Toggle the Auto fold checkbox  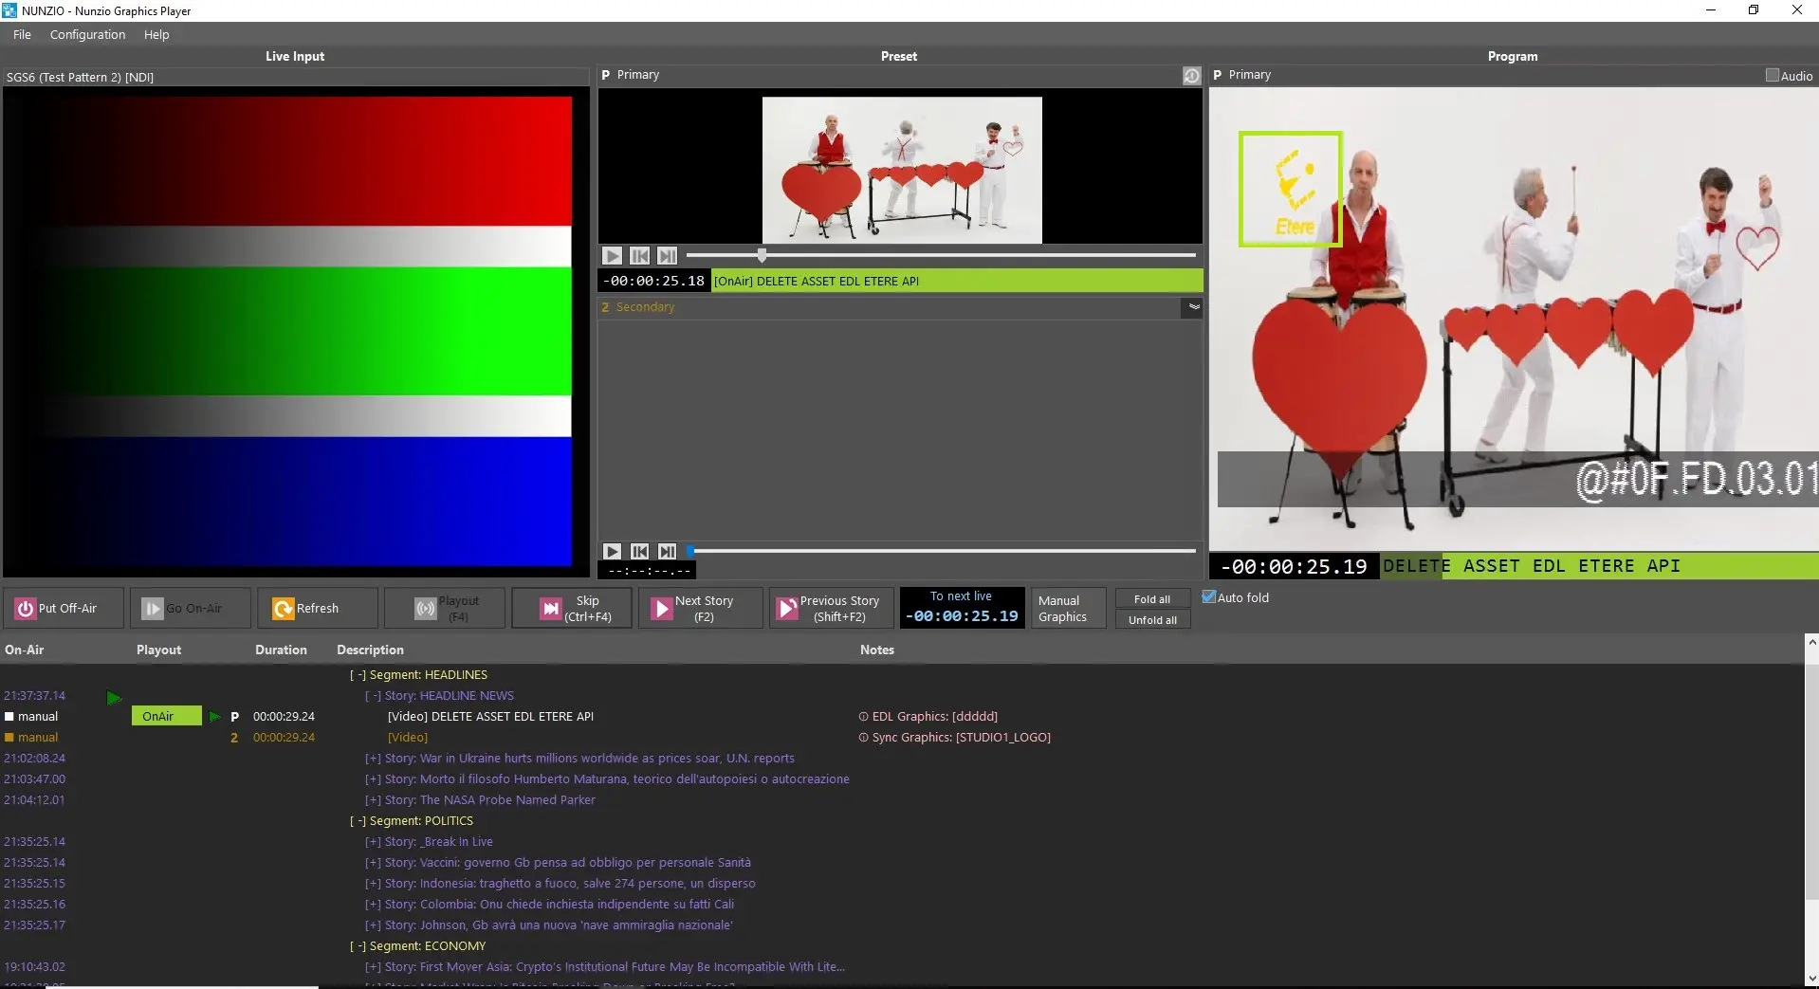[x=1209, y=597]
